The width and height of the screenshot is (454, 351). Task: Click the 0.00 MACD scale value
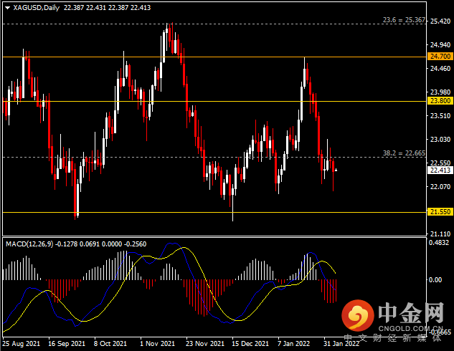click(x=435, y=280)
